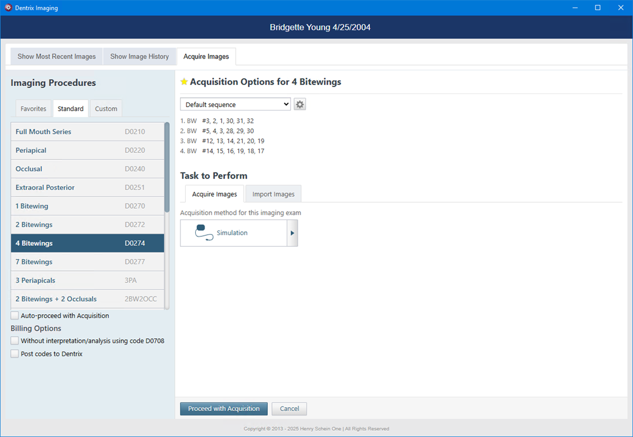Click sequence line 1 BW #3, 2, 1
Image resolution: width=633 pixels, height=437 pixels.
tap(217, 121)
